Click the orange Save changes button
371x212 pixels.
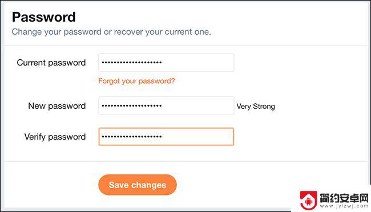click(x=138, y=185)
